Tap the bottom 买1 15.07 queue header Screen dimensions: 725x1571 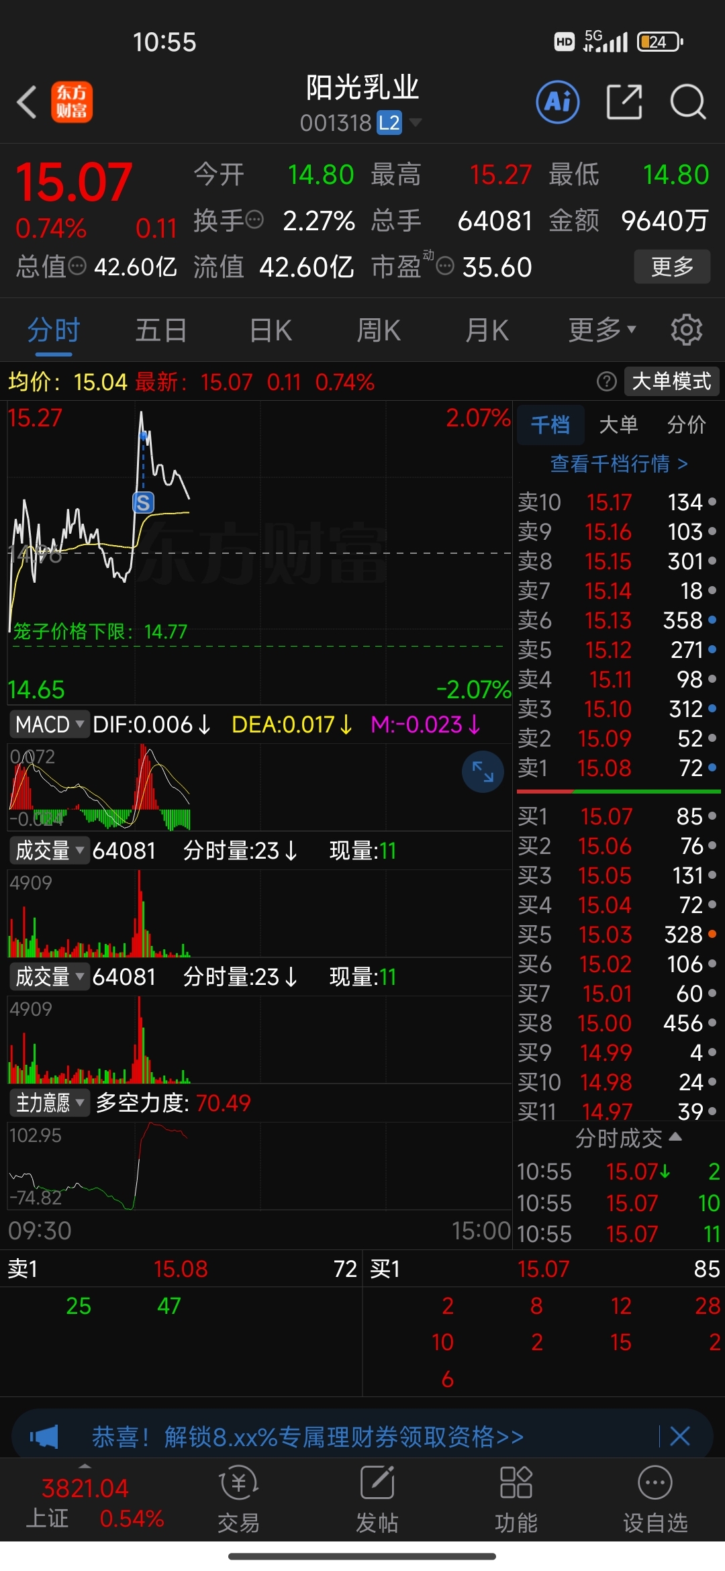tap(544, 1269)
